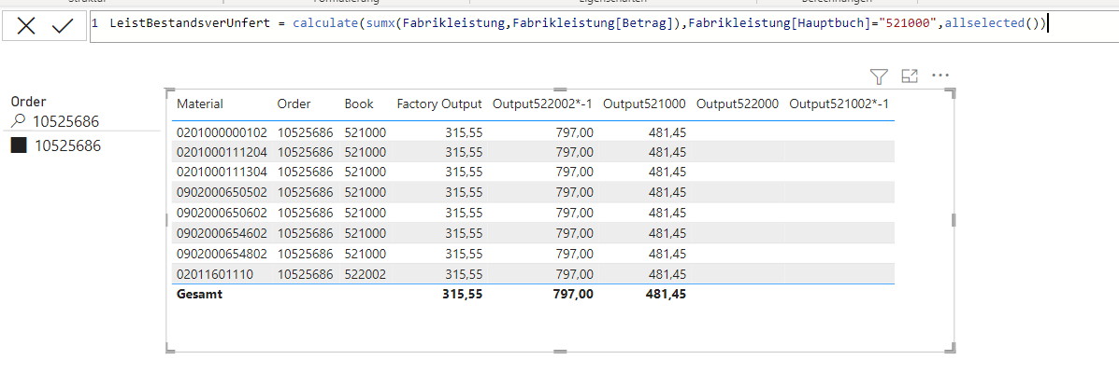Viewport: 1119px width, 387px height.
Task: Select material cell 0201000111304
Action: (x=222, y=172)
